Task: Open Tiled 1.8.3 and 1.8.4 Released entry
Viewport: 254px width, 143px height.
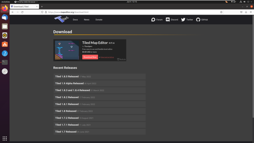Action: click(100, 90)
